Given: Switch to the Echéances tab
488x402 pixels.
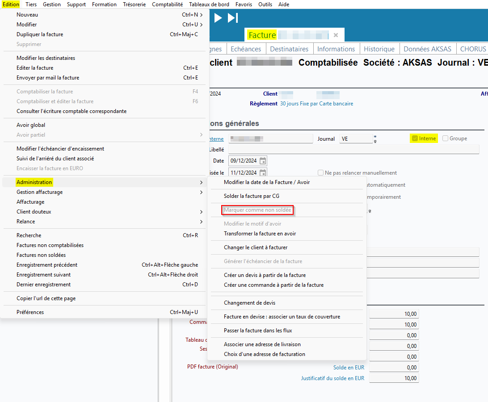Looking at the screenshot, I should point(246,49).
